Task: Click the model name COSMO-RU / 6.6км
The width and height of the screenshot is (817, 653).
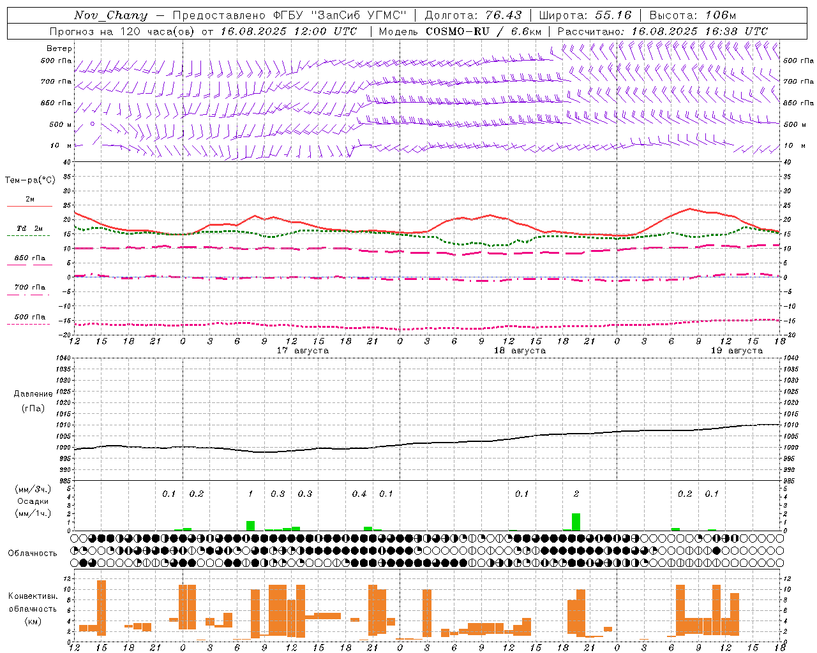Action: (x=484, y=31)
